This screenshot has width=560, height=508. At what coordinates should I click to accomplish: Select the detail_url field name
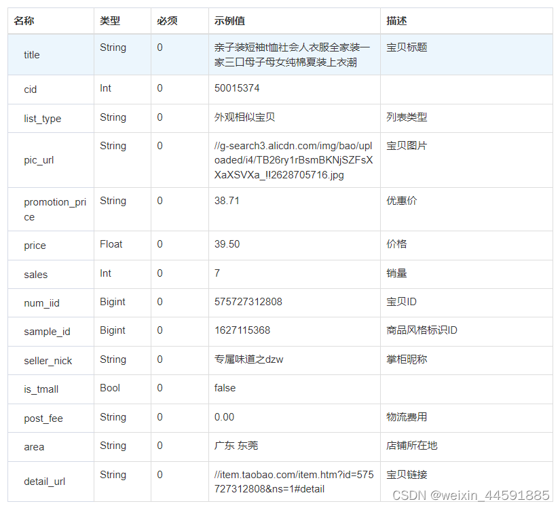point(45,482)
